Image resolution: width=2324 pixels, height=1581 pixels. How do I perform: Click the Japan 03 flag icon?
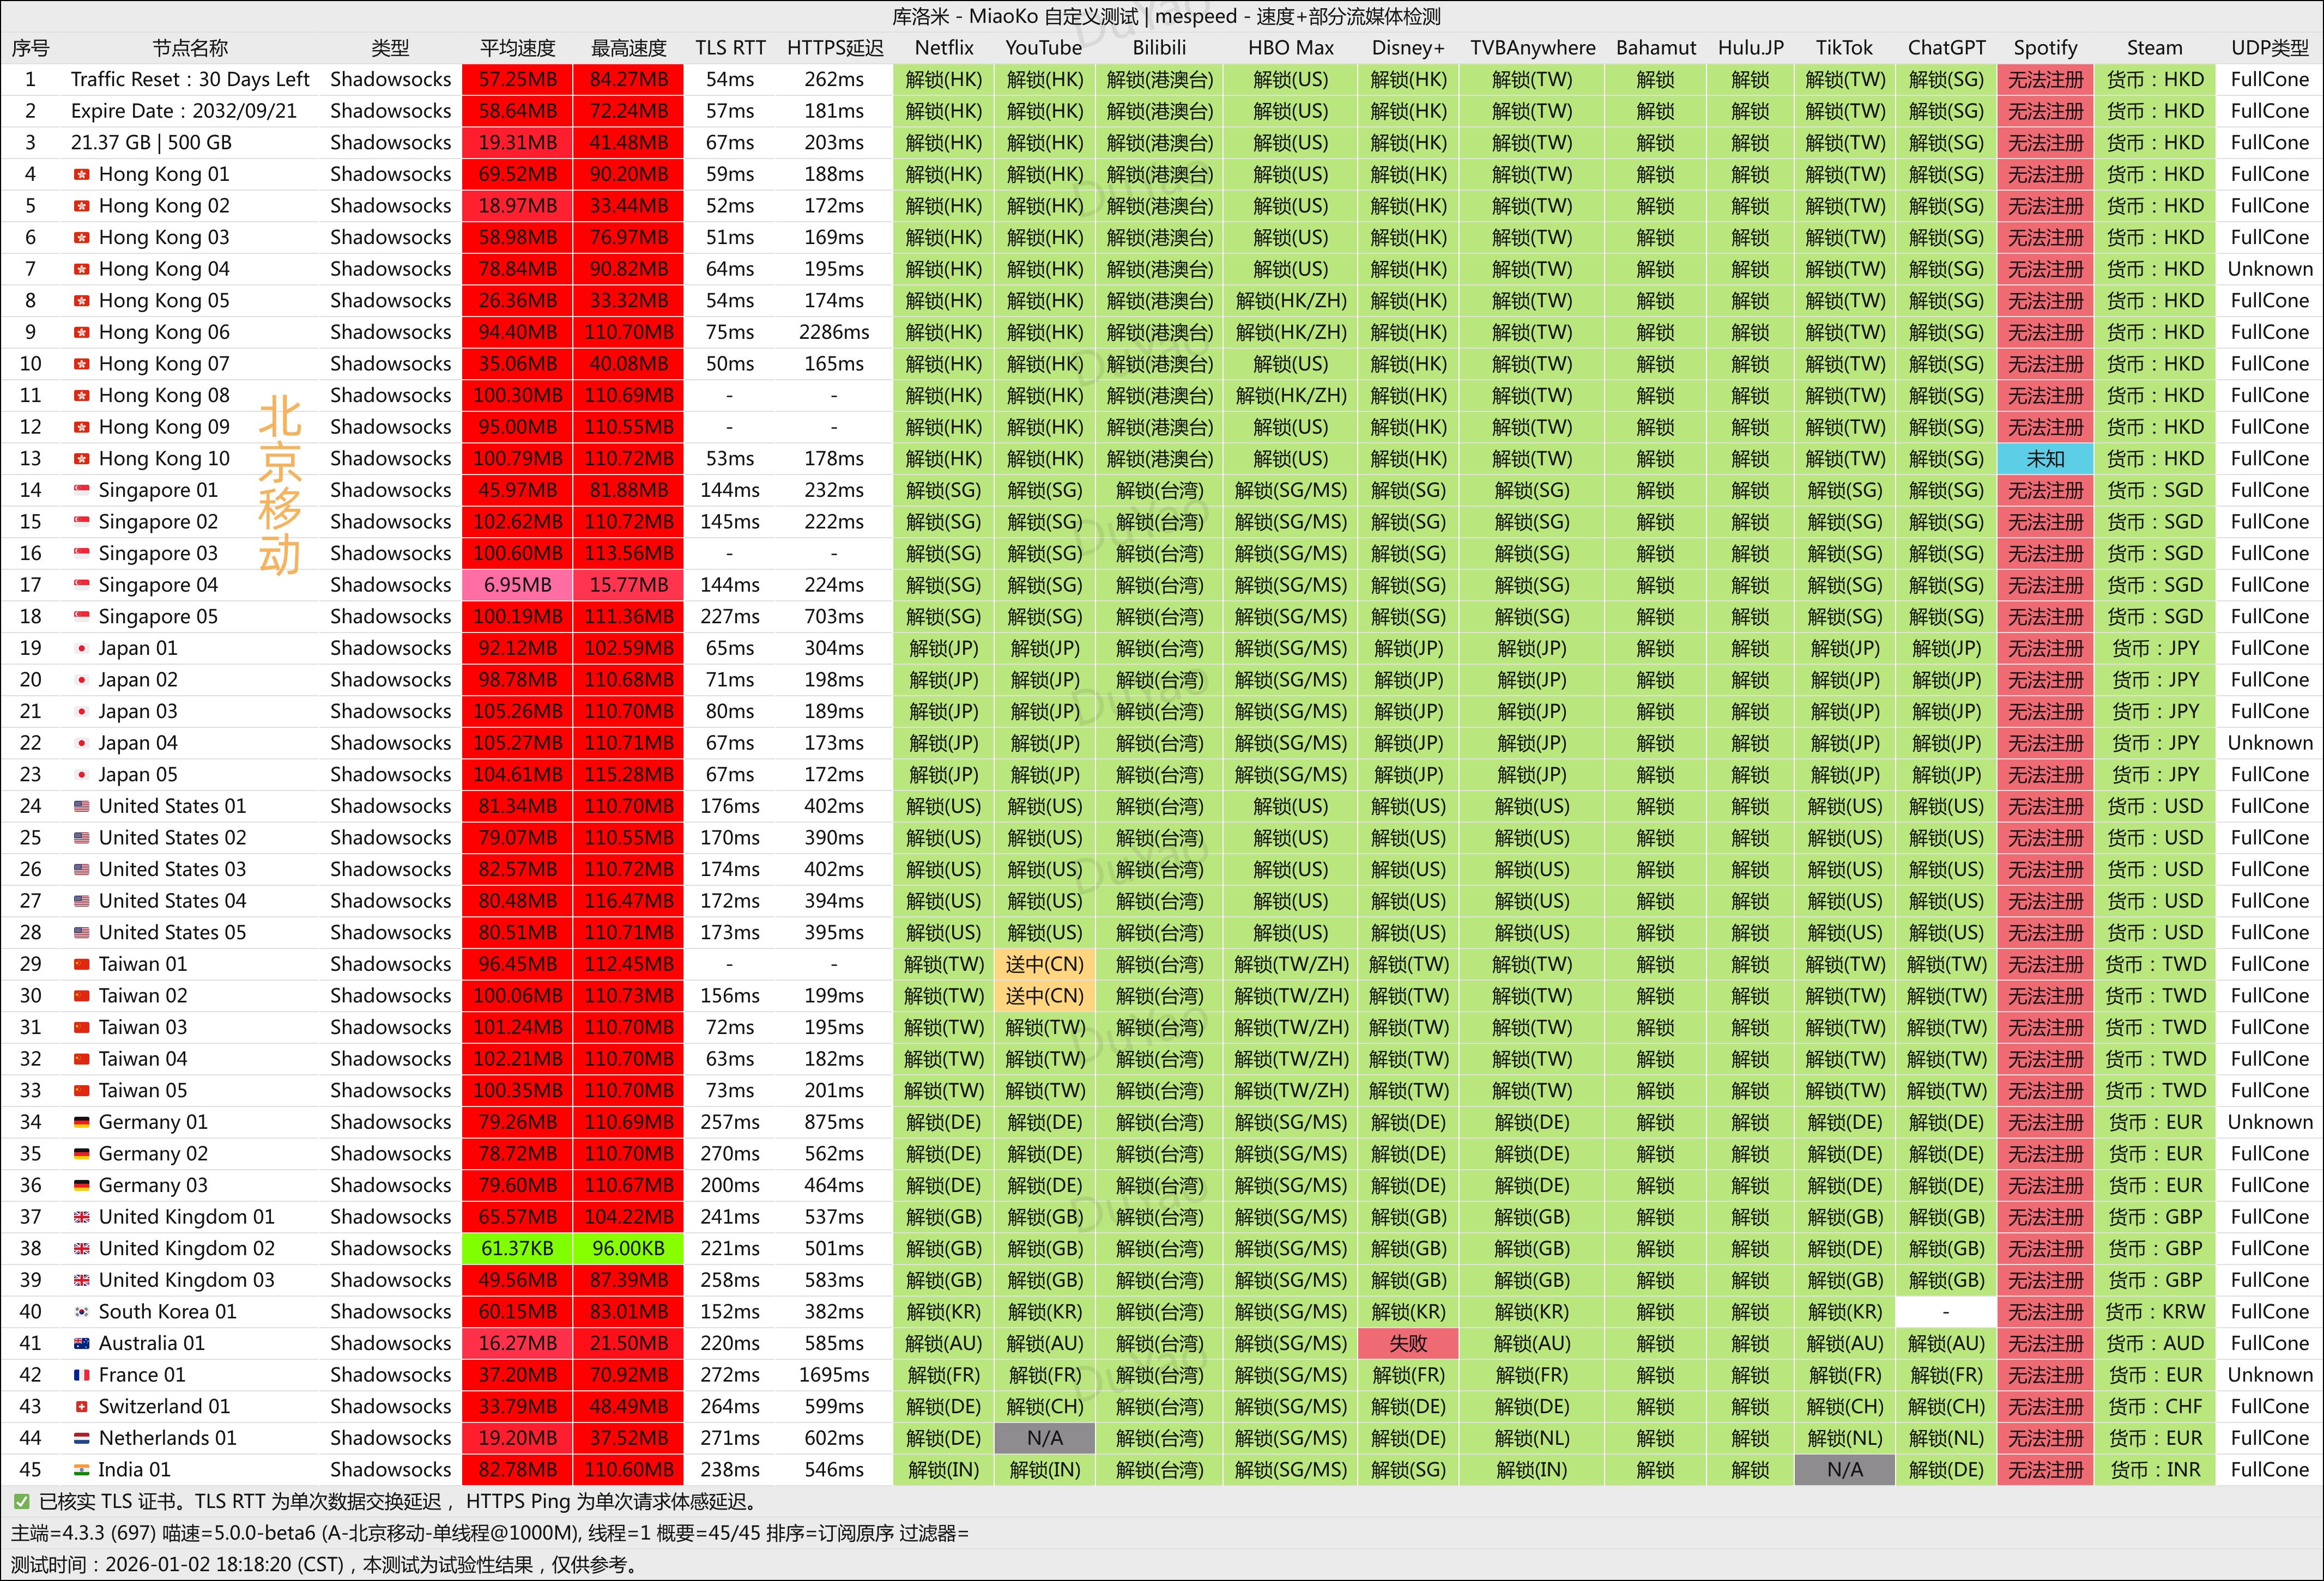coord(82,712)
